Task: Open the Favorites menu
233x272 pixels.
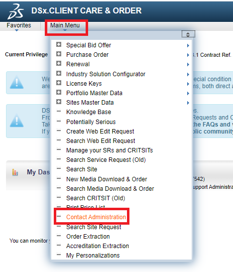Action: coord(19,25)
